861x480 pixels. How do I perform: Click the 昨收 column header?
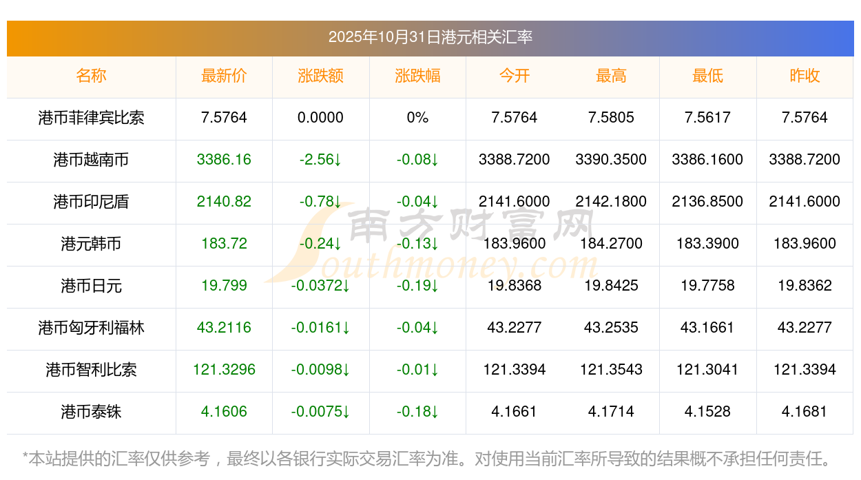tap(805, 76)
